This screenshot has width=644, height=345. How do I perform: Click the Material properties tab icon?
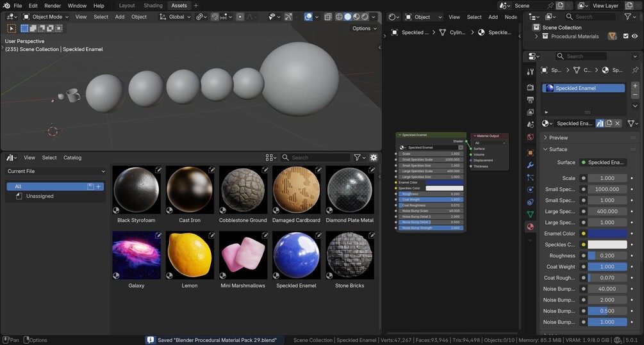531,227
